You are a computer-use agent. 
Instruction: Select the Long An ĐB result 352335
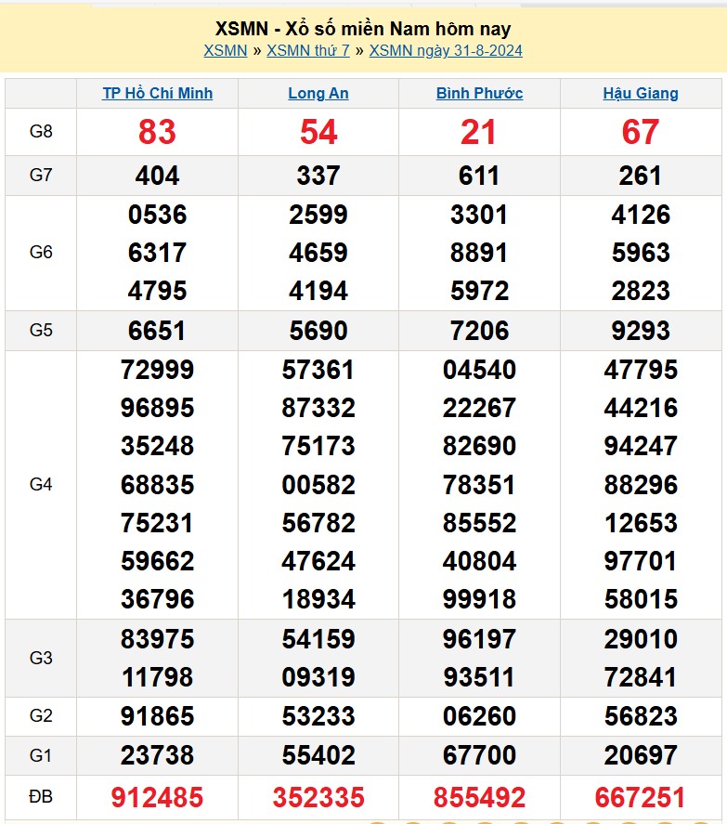[318, 797]
